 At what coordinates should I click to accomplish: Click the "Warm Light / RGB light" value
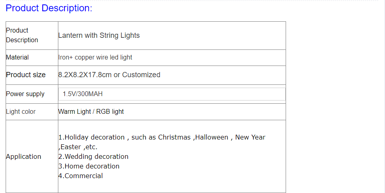[x=91, y=112]
